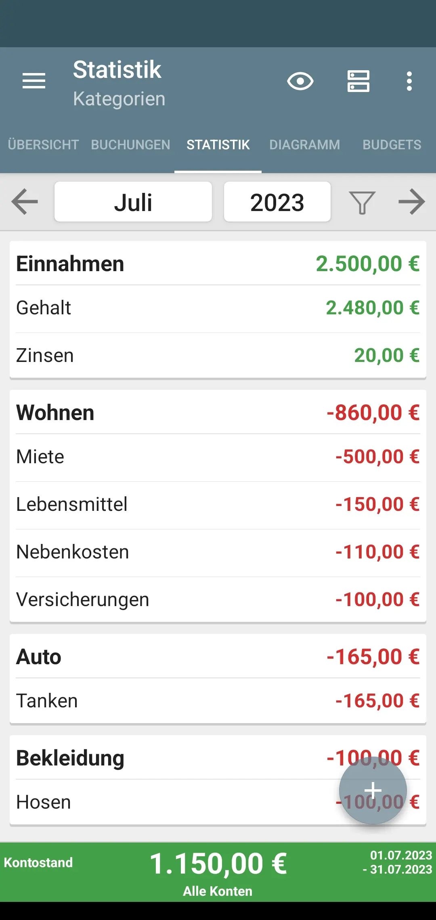Tap the plus button to add booking
This screenshot has height=920, width=436.
pos(373,790)
